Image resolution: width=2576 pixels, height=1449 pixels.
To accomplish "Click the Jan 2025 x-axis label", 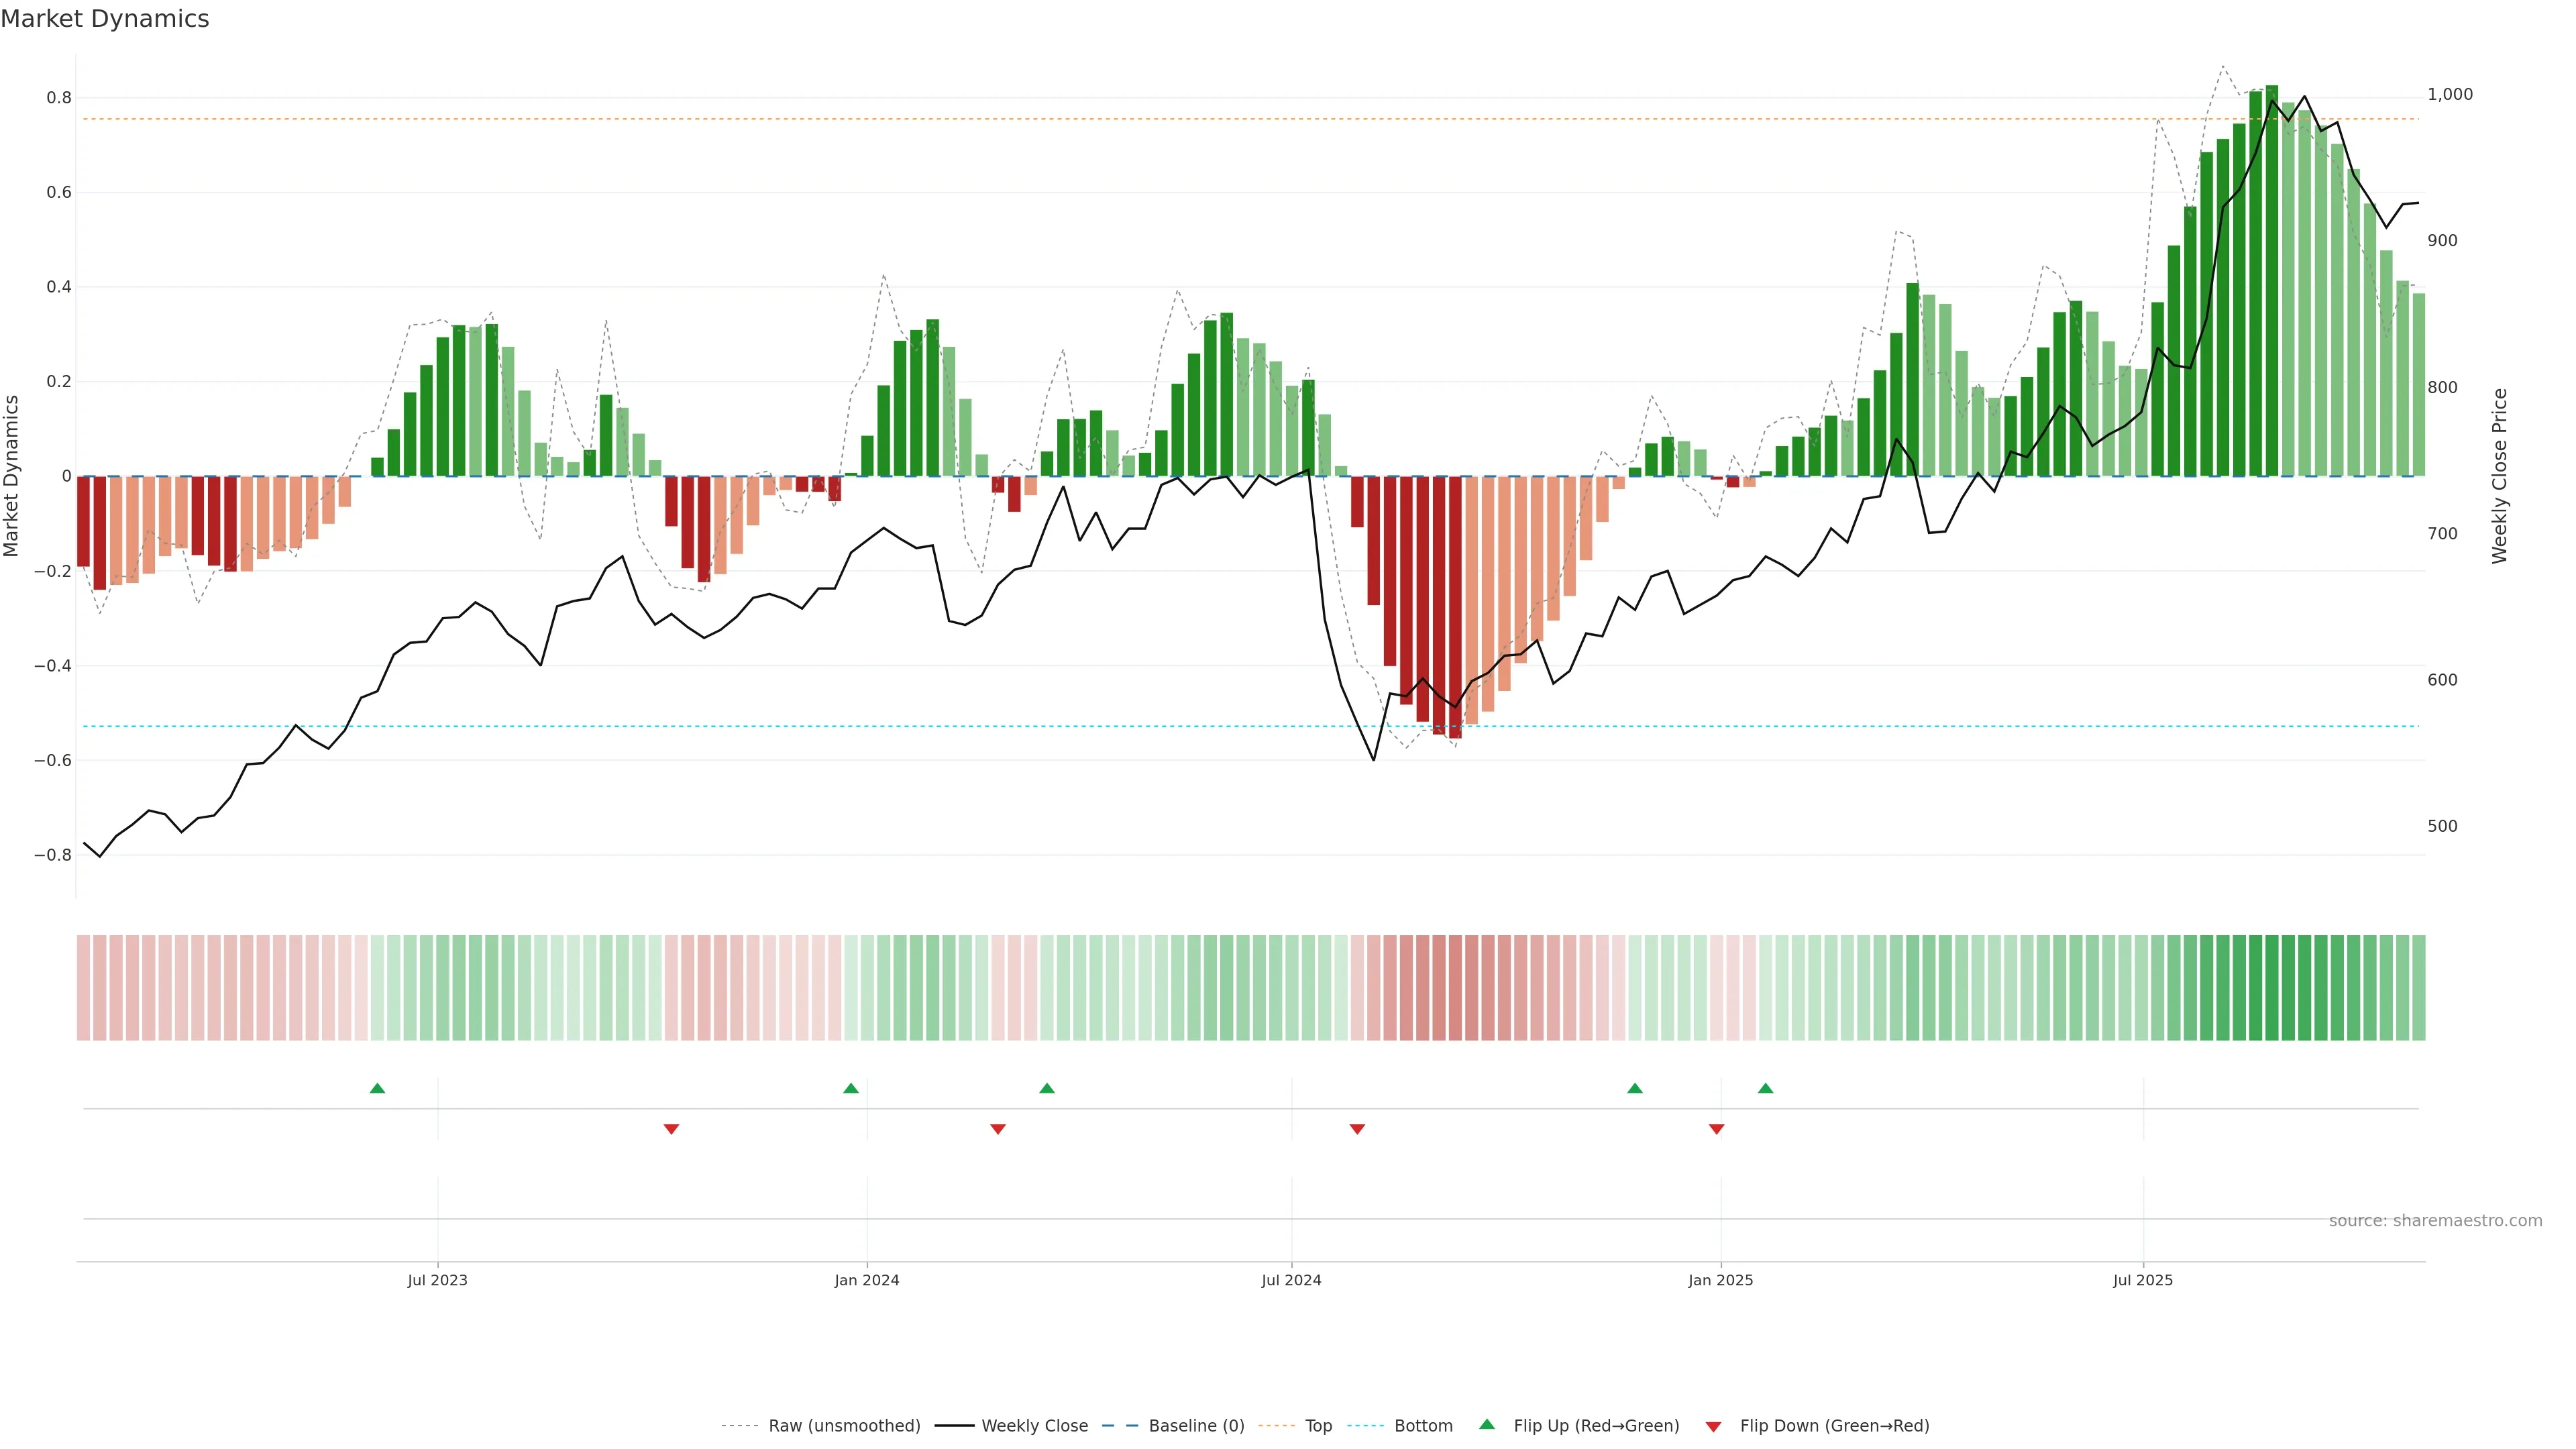I will tap(1720, 1280).
